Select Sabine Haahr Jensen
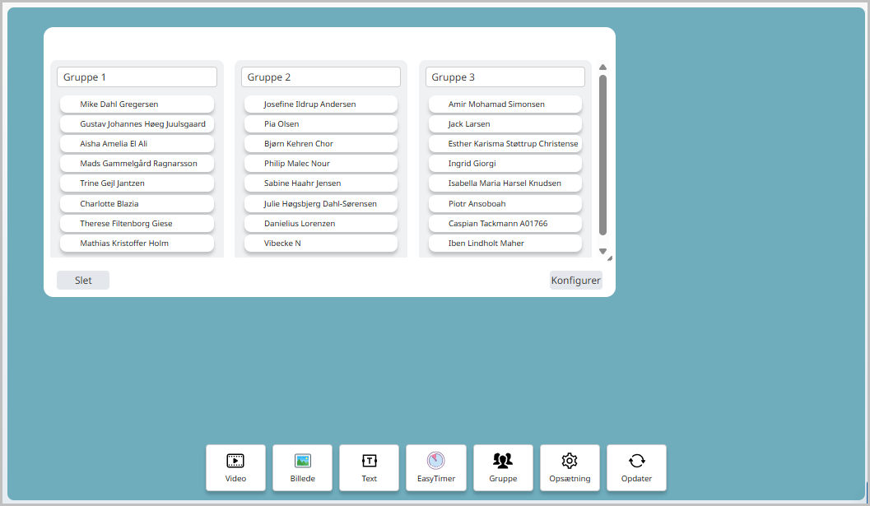This screenshot has width=870, height=506. pyautogui.click(x=321, y=183)
